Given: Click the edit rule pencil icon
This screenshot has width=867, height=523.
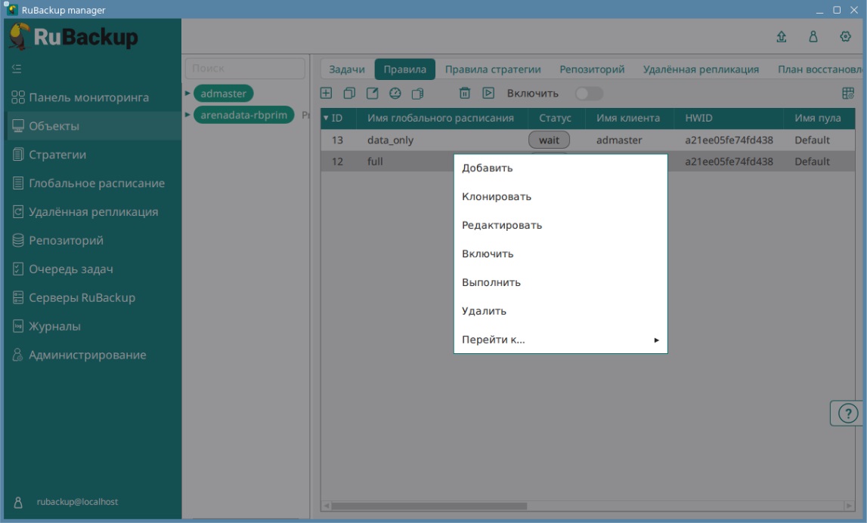Looking at the screenshot, I should 372,94.
